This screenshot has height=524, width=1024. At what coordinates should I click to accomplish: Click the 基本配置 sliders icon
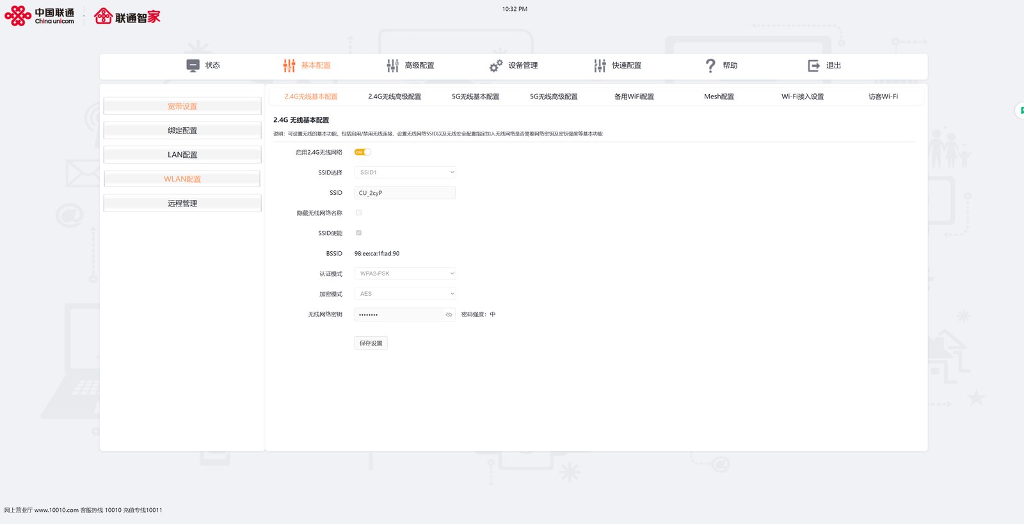[x=289, y=65]
